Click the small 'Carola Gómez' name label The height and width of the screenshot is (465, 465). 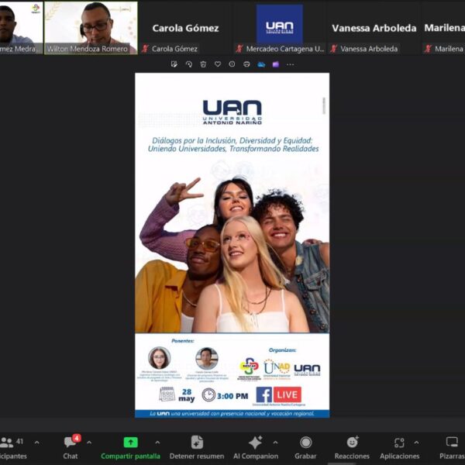tap(174, 49)
